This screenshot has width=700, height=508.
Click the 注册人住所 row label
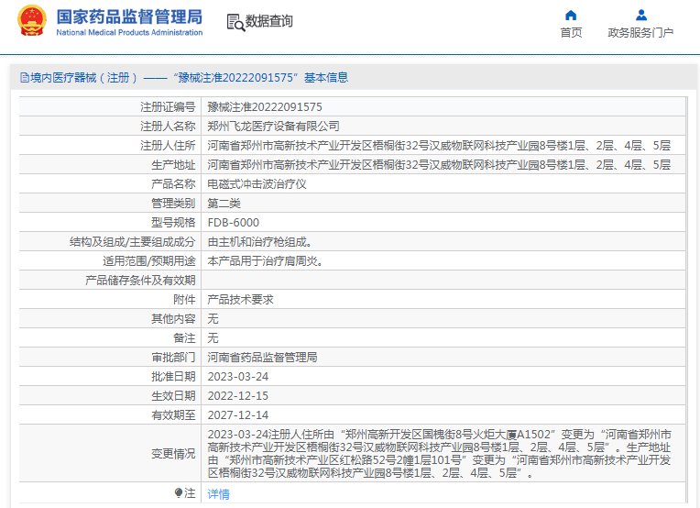point(168,145)
